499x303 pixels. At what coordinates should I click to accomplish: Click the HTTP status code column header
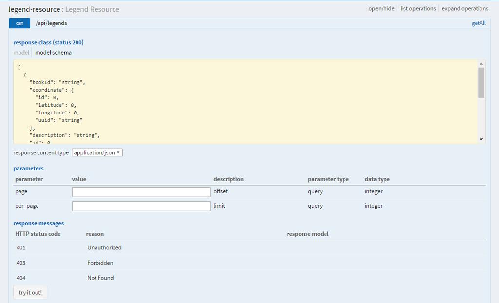click(38, 234)
